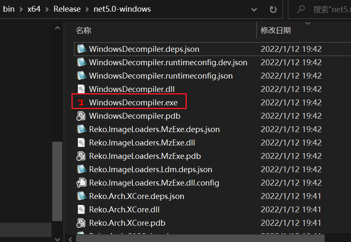This screenshot has width=351, height=242.
Task: Click the red WindowsDecompiler.exe icon
Action: pyautogui.click(x=81, y=102)
